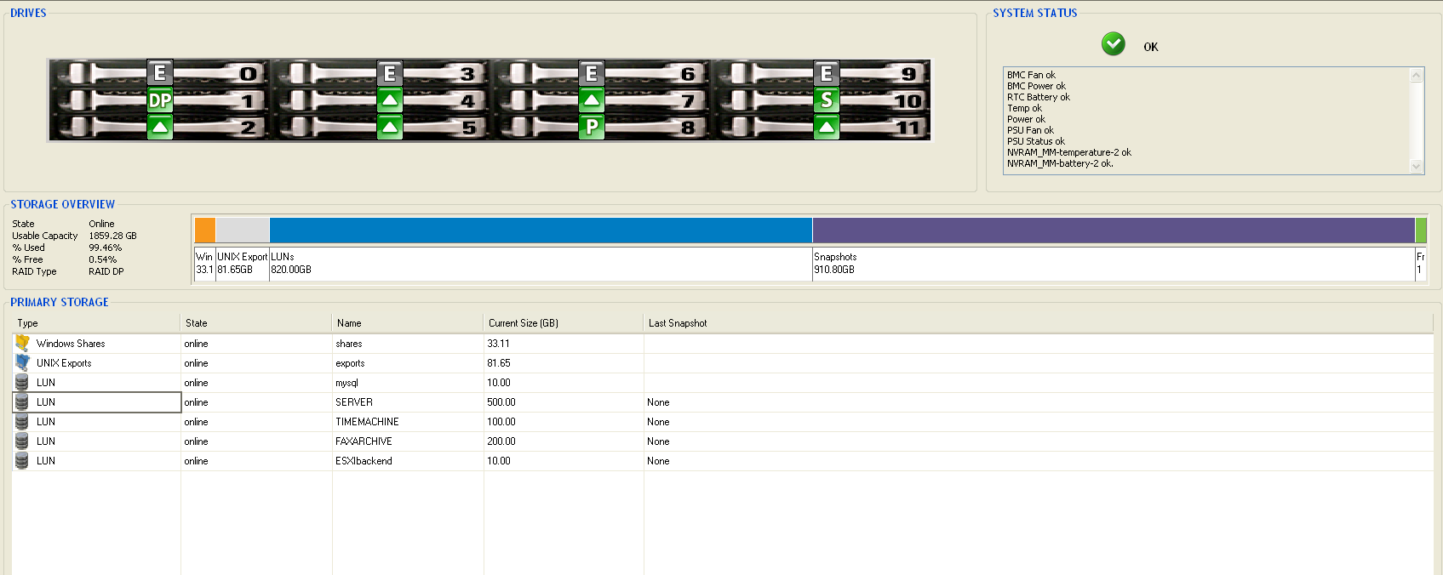The width and height of the screenshot is (1443, 575).
Task: Select the ESXIbackend LUN row
Action: click(x=364, y=461)
